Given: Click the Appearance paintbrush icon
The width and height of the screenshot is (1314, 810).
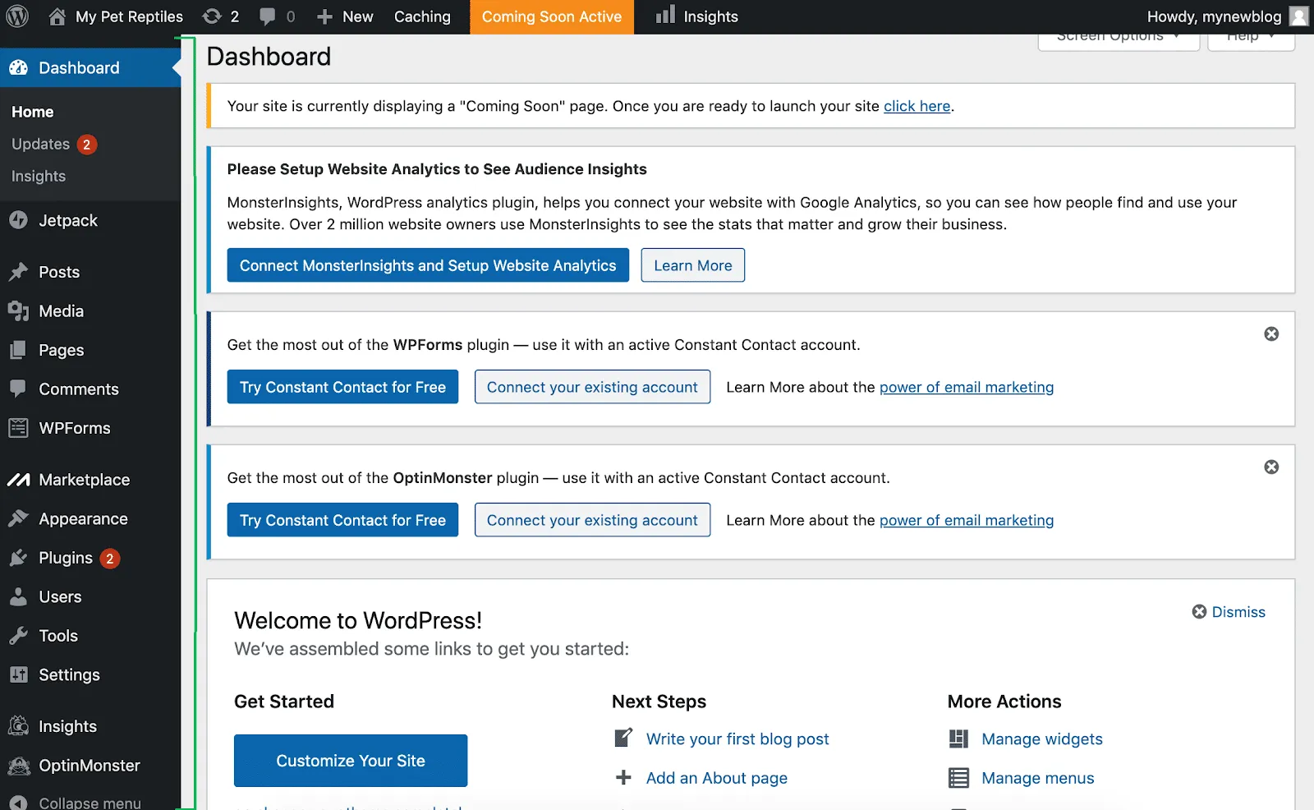Looking at the screenshot, I should 19,518.
